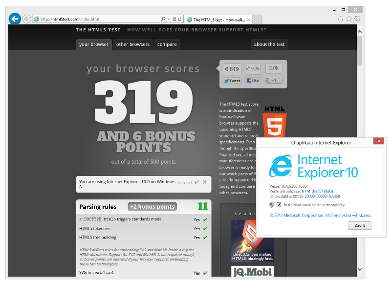Screen dimensions: 391x283
Task: Open the jQ.Mobi sponsor ad
Action: (252, 271)
